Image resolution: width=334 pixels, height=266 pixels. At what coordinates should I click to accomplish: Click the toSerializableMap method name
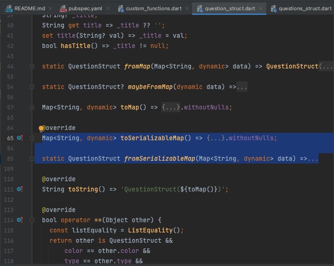click(x=152, y=138)
